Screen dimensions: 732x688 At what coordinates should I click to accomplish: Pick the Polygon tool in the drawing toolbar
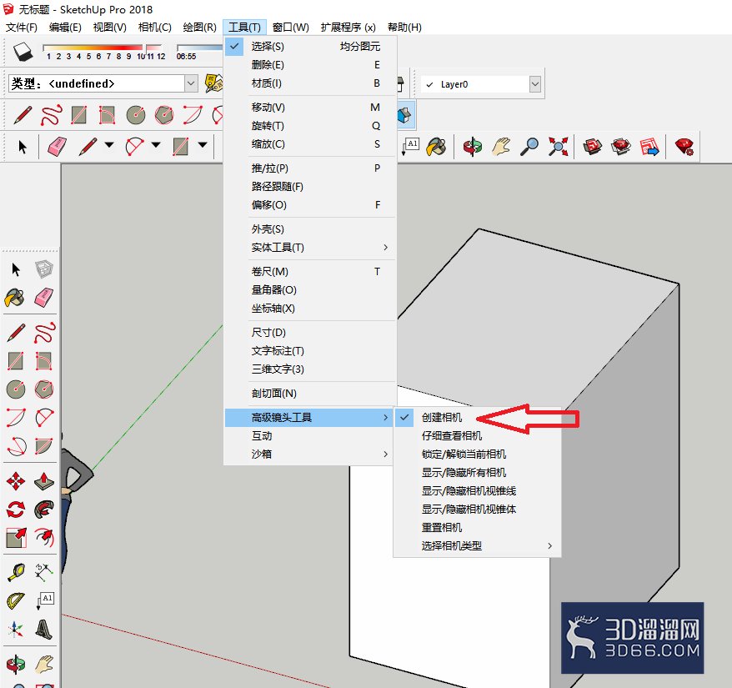(164, 115)
